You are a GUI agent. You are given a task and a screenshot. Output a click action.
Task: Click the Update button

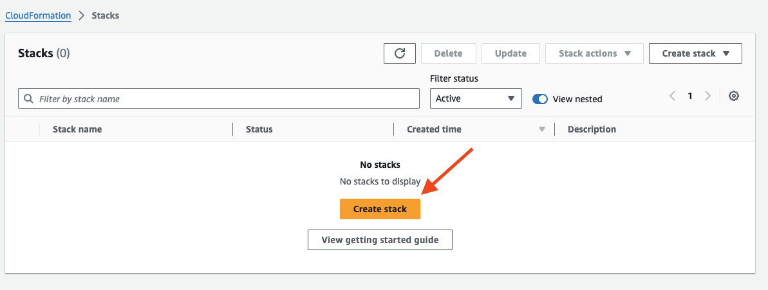click(x=510, y=53)
